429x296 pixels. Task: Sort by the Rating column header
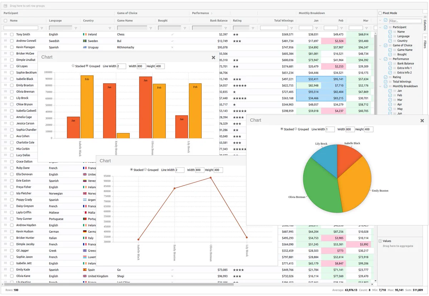tap(237, 21)
